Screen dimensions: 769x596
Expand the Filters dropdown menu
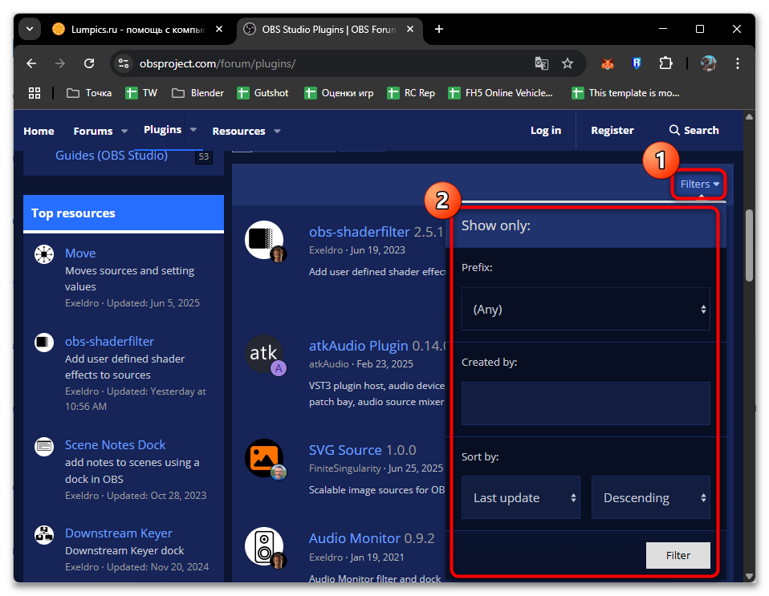pos(699,184)
